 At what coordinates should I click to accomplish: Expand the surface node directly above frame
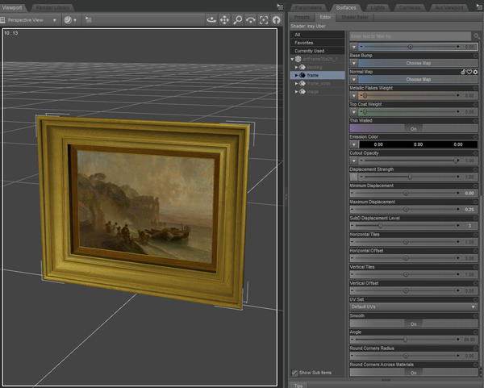[296, 67]
